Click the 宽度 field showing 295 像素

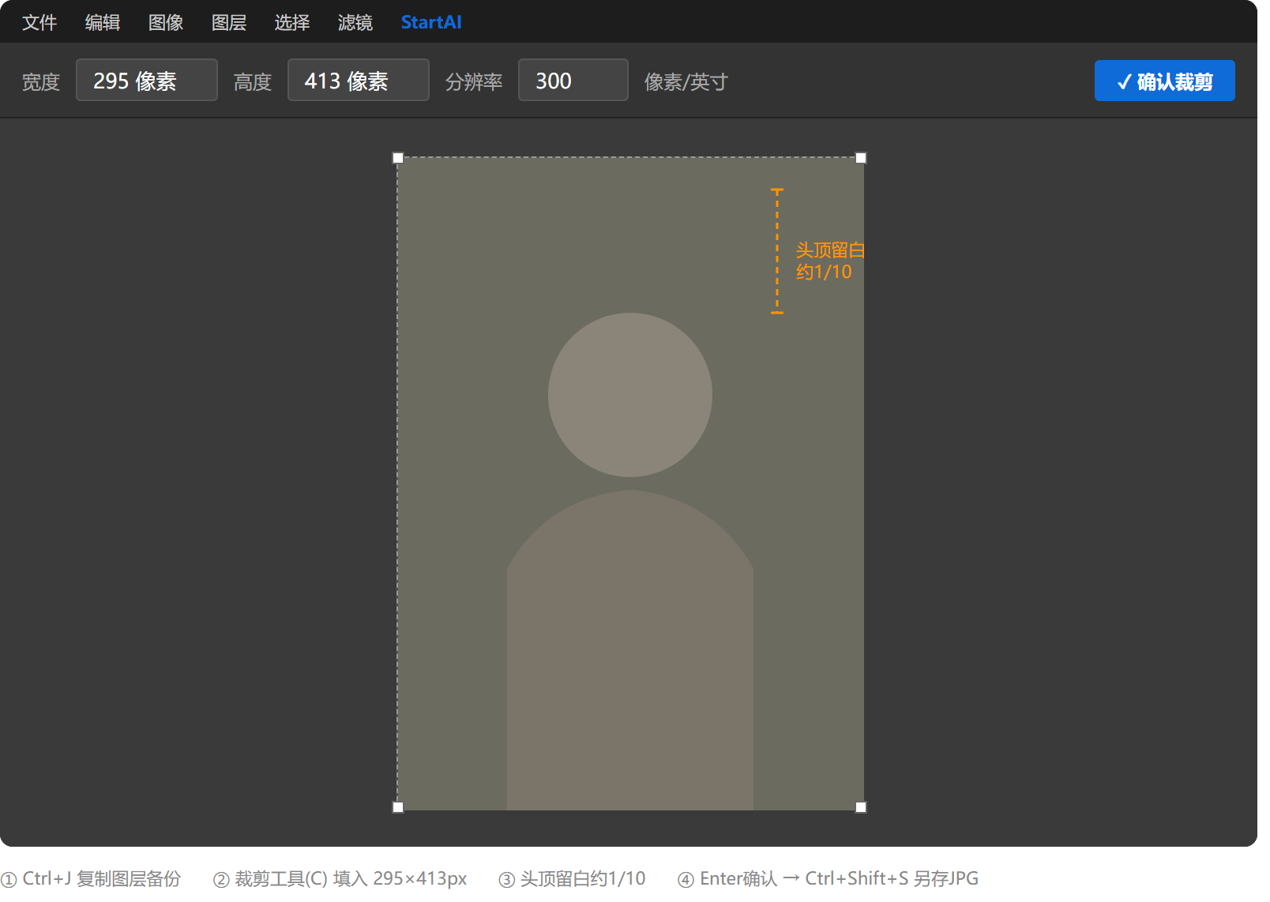(147, 80)
